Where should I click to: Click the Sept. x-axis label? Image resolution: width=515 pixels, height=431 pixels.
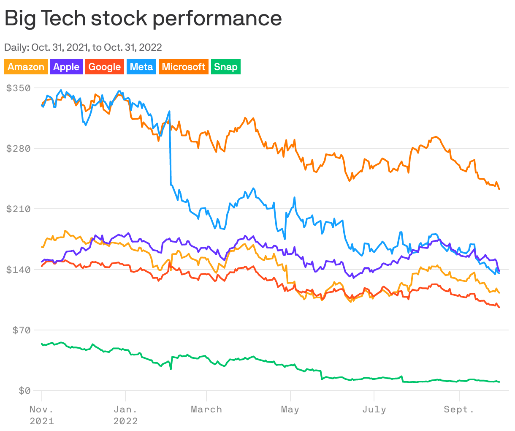(x=458, y=409)
